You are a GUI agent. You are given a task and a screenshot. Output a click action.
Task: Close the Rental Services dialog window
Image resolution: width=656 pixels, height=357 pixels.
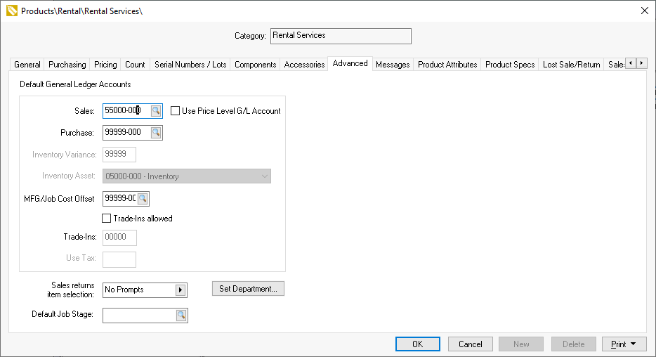[x=644, y=11]
